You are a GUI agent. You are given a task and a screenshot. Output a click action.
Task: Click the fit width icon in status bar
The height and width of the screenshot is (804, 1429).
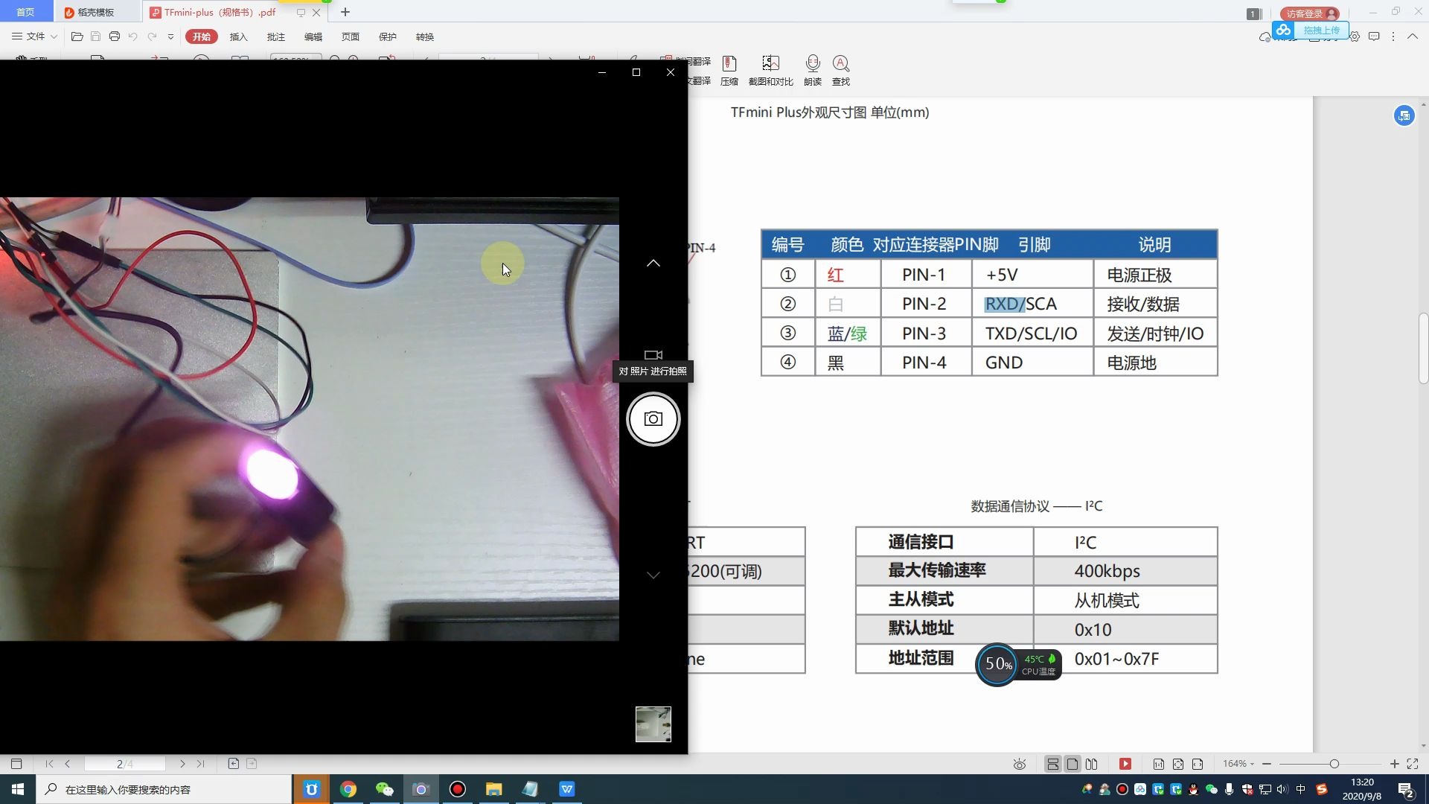point(1198,764)
